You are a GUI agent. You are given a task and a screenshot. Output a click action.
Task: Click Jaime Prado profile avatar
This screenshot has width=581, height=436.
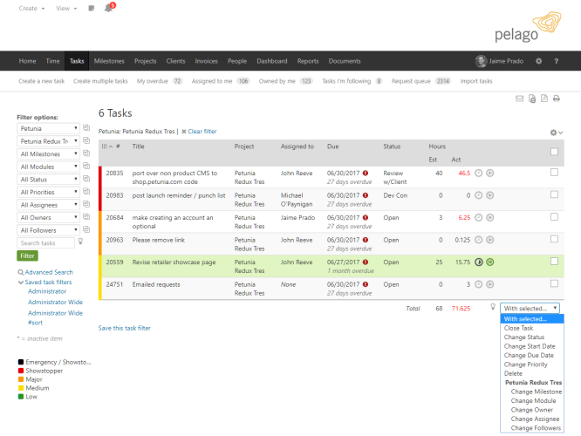click(x=481, y=61)
